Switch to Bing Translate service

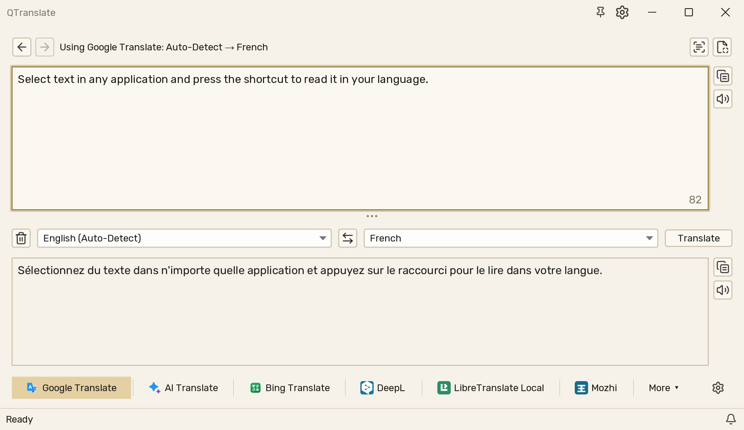click(x=290, y=388)
